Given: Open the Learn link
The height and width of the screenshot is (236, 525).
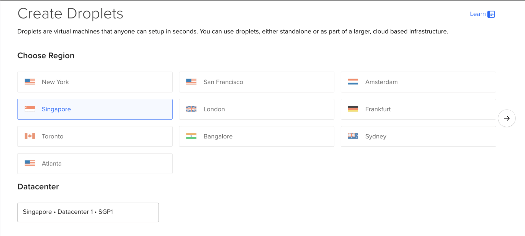Looking at the screenshot, I should tap(478, 14).
